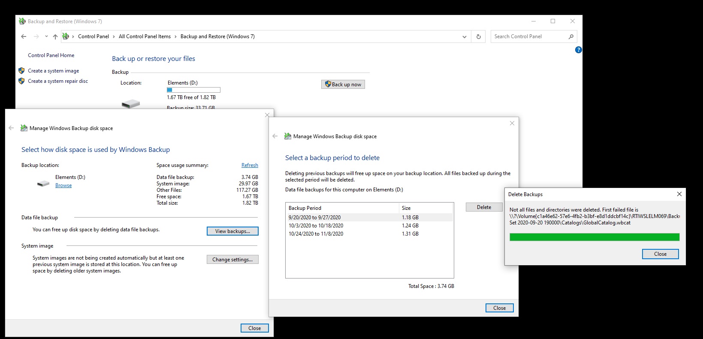This screenshot has width=703, height=339.
Task: Select All Control Panel Items breadcrumb
Action: 145,36
